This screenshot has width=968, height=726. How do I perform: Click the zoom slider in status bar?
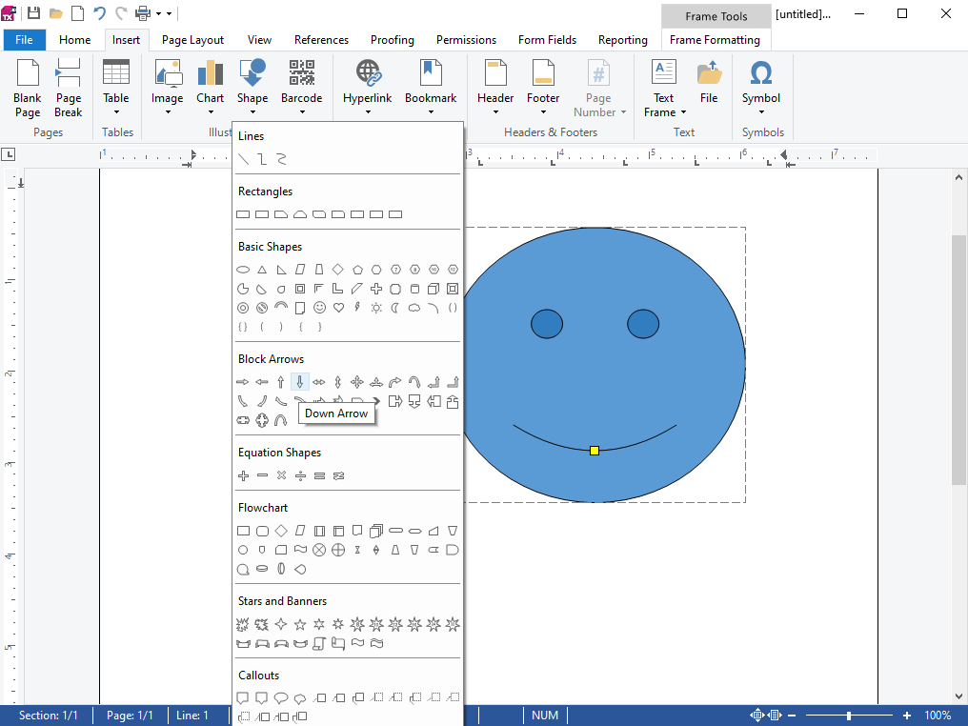[848, 716]
